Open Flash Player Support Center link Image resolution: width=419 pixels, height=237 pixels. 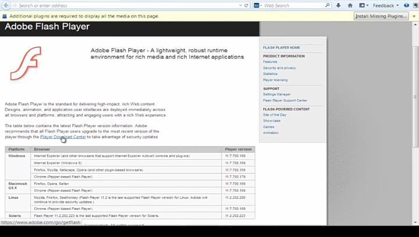pos(285,100)
